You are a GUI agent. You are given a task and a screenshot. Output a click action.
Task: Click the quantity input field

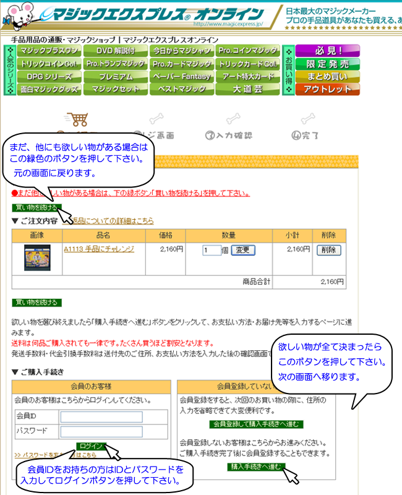coord(212,251)
